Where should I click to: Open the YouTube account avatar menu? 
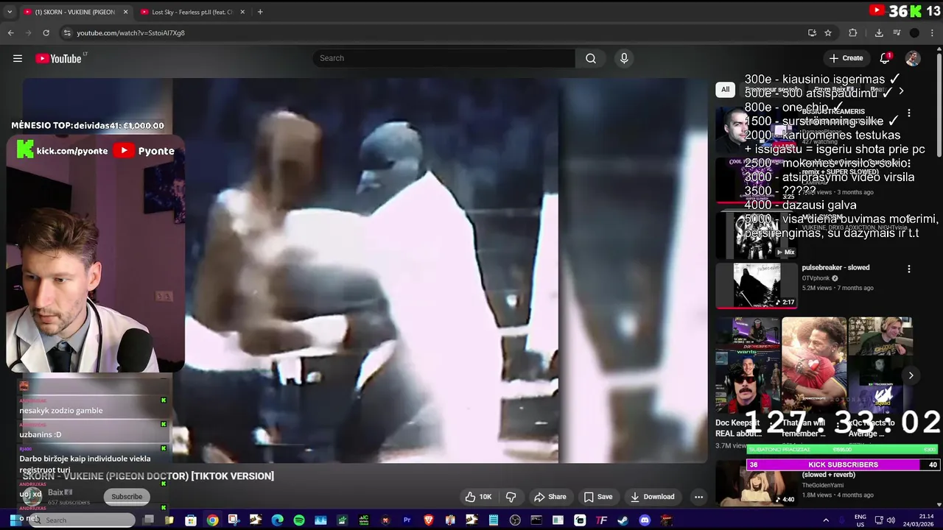[x=913, y=58]
